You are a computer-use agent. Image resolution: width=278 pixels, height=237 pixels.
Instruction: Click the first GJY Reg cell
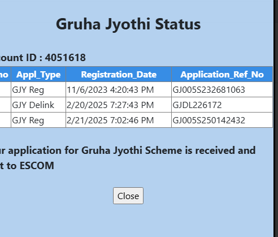coord(38,89)
